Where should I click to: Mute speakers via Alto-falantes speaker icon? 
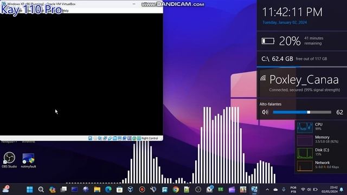point(265,112)
